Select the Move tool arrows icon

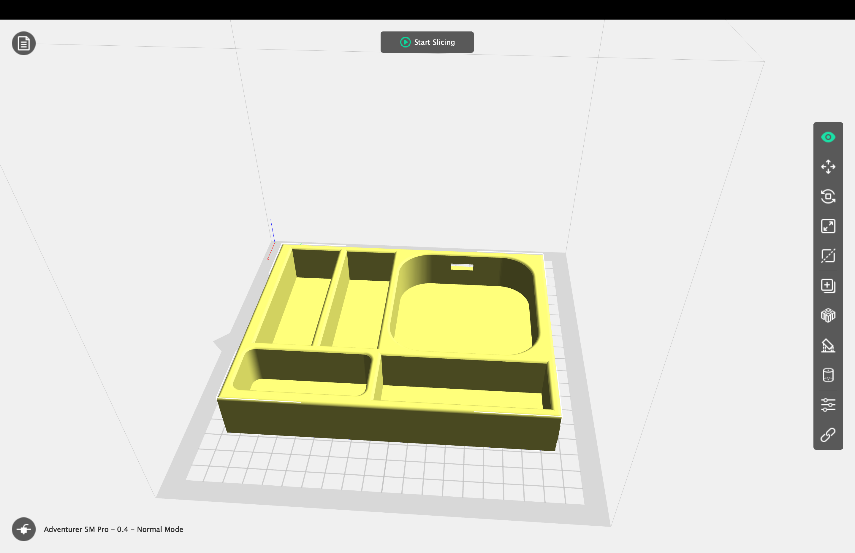[828, 167]
